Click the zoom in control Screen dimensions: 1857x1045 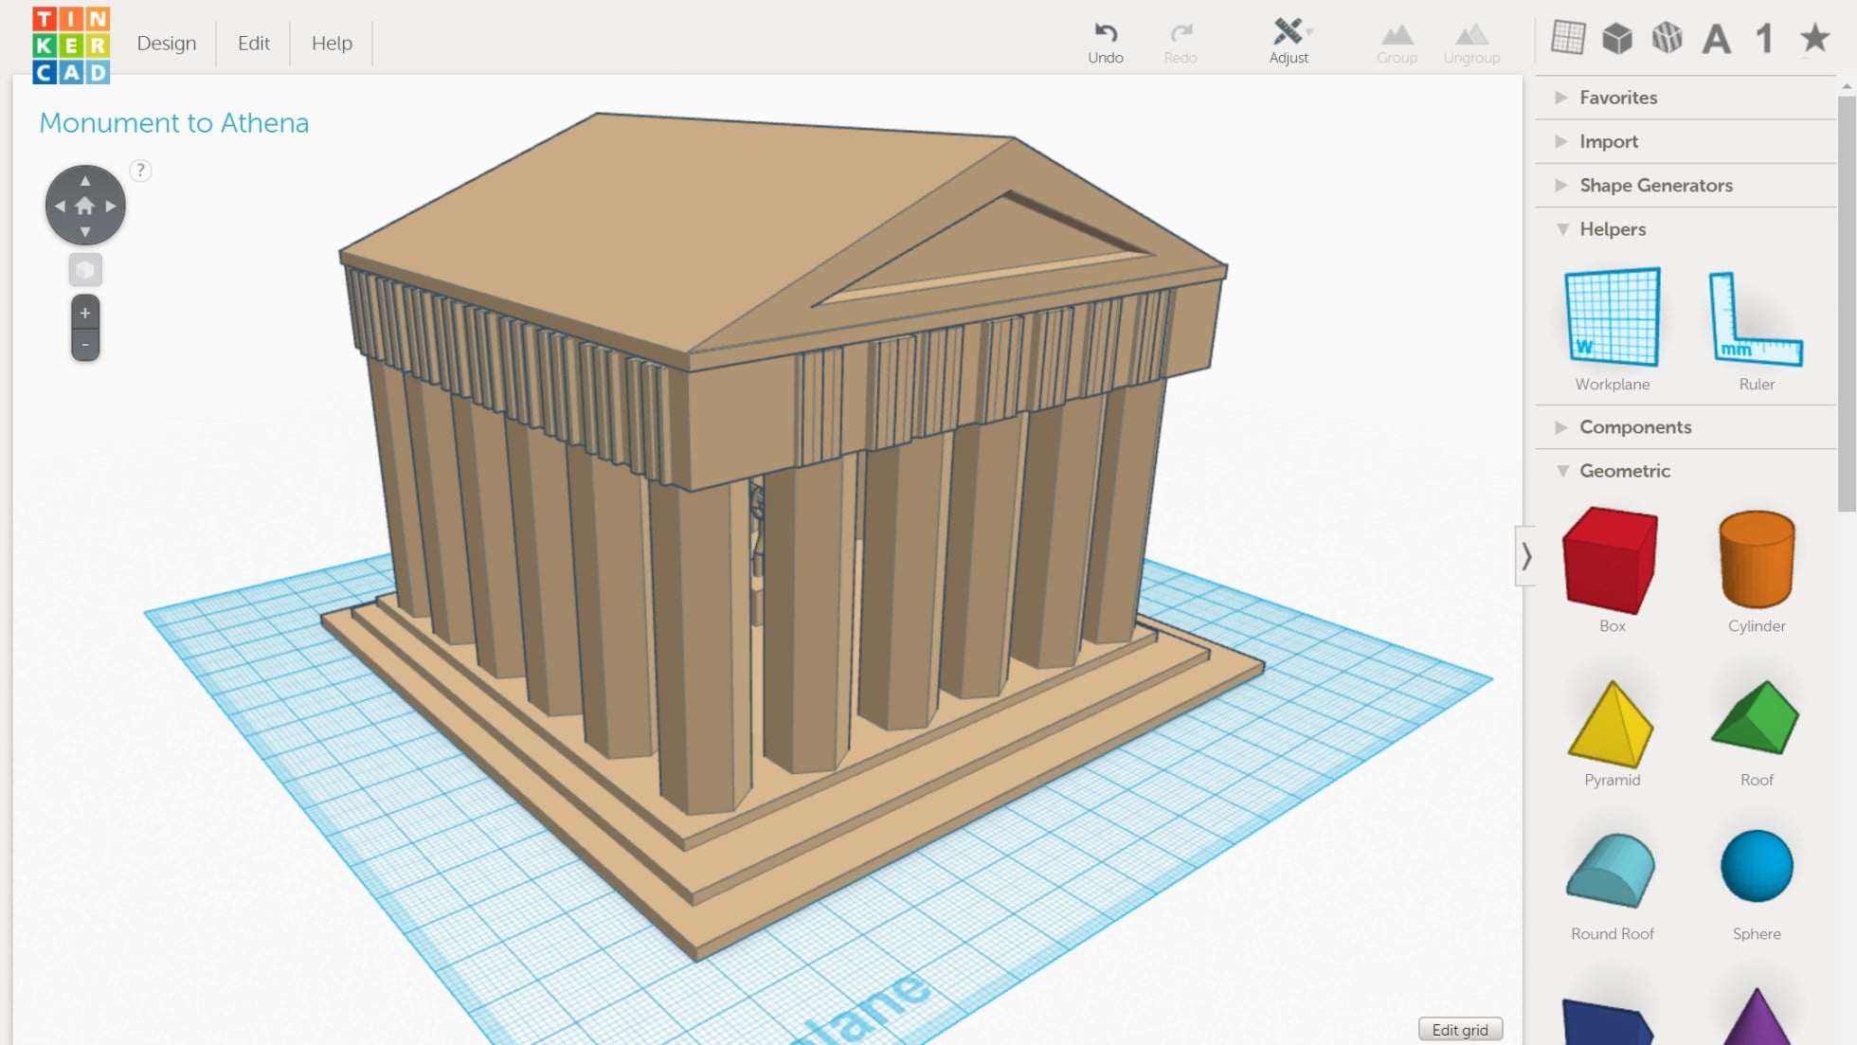84,313
